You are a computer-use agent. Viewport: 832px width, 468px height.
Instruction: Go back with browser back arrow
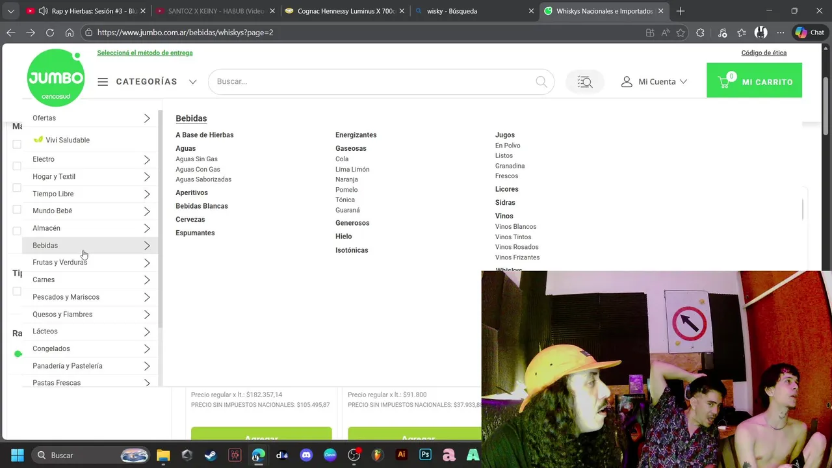[11, 32]
